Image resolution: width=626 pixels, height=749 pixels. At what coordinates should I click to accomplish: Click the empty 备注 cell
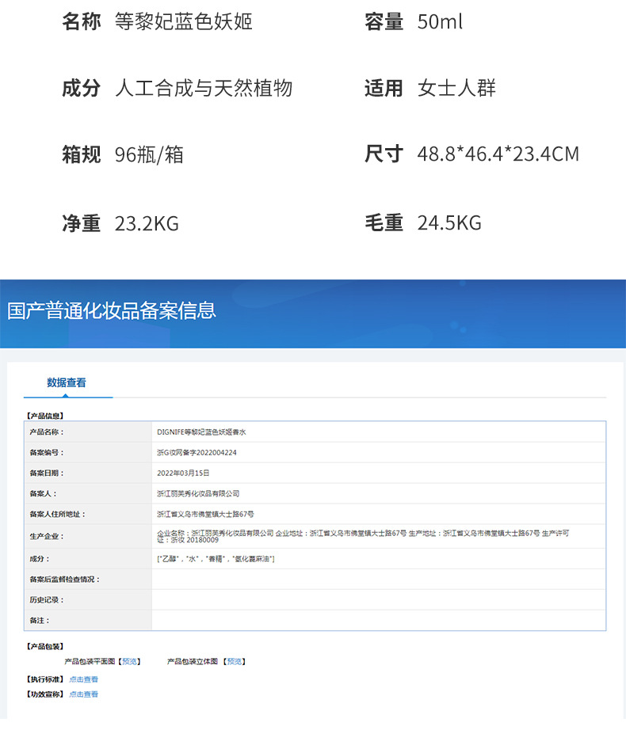click(x=379, y=620)
